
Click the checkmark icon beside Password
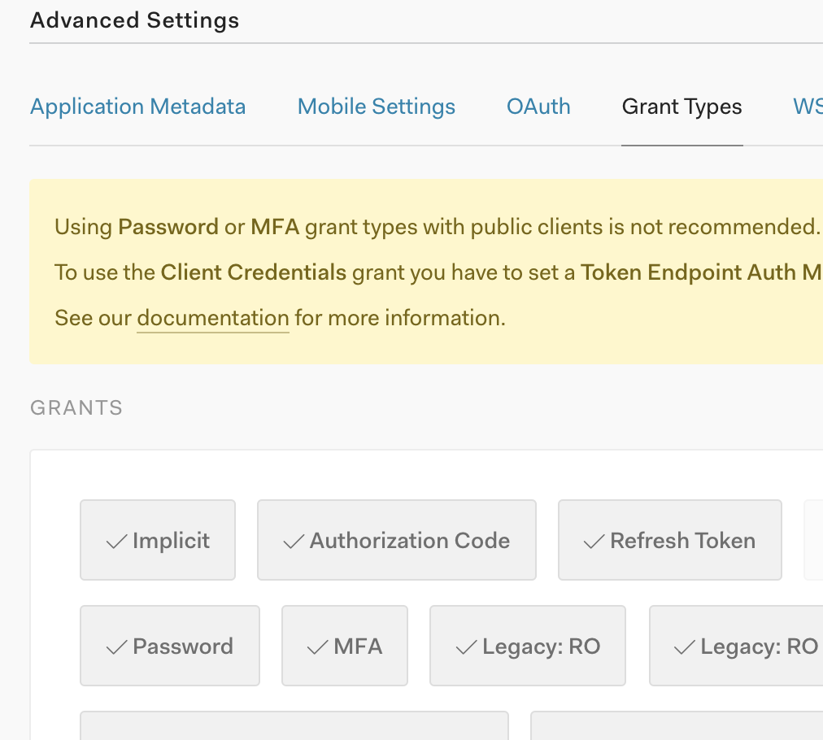point(117,647)
